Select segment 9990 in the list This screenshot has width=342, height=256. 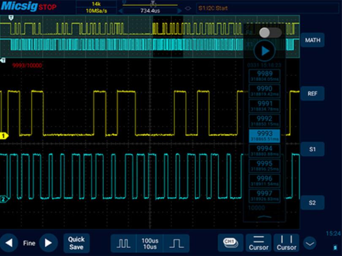point(264,91)
